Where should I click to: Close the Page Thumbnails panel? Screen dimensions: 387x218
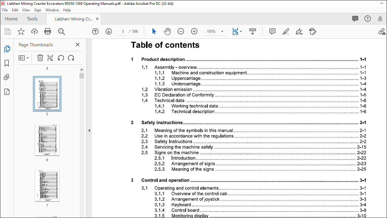pos(78,45)
